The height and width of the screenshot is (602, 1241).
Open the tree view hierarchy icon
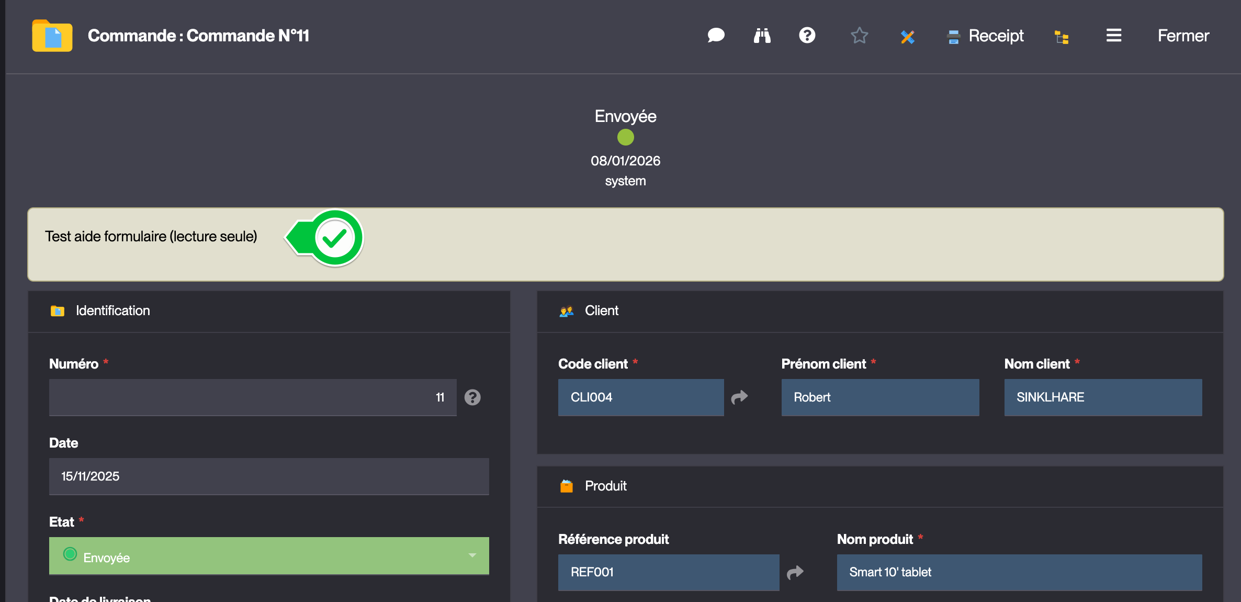[x=1062, y=37]
